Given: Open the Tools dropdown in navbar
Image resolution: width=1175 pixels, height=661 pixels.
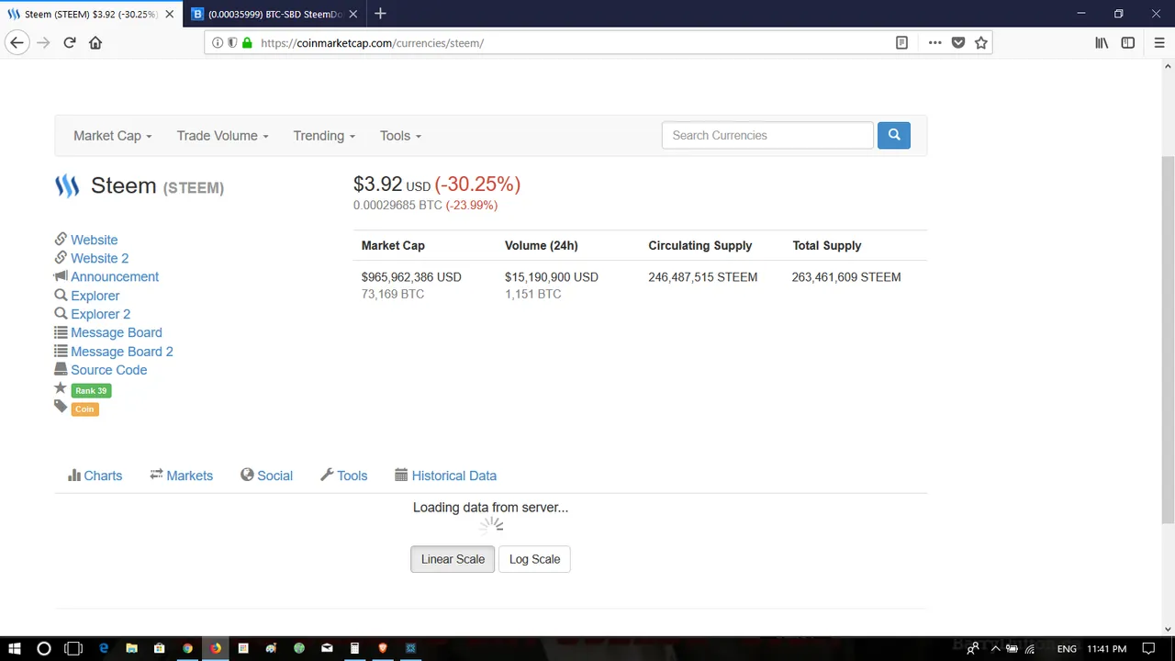Looking at the screenshot, I should (401, 136).
